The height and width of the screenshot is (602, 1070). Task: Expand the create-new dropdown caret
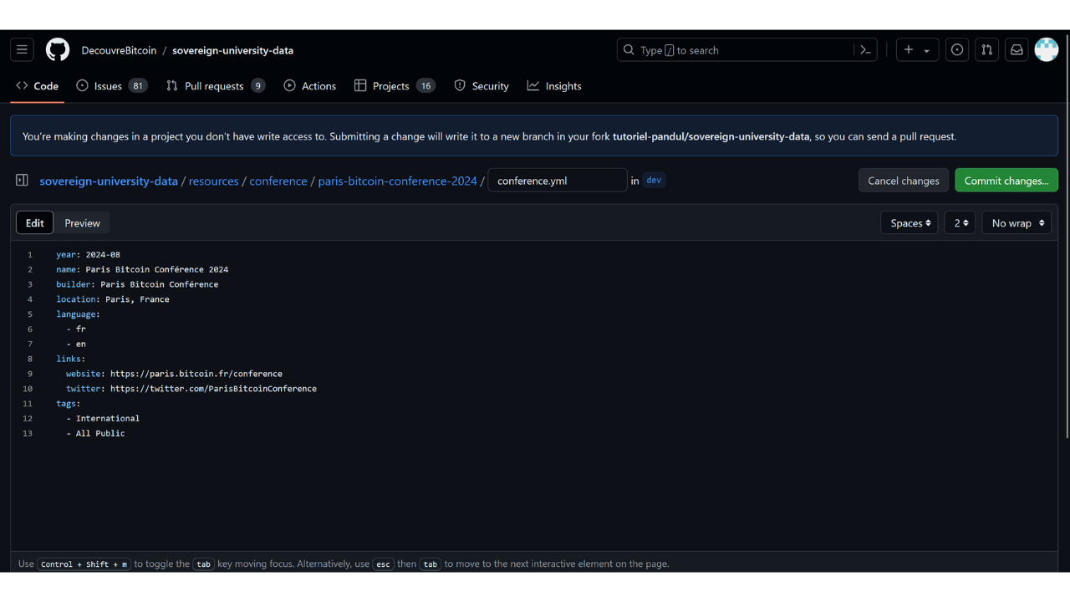[x=927, y=51]
